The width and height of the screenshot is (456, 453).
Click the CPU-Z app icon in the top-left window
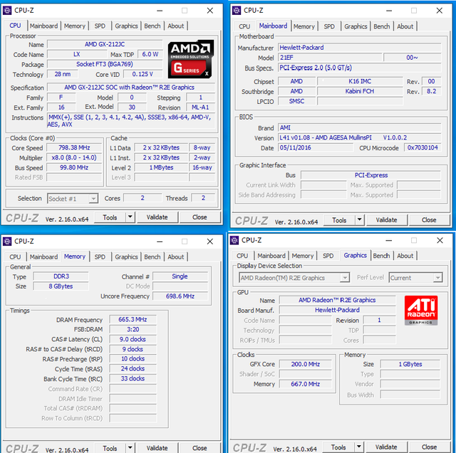pyautogui.click(x=7, y=11)
